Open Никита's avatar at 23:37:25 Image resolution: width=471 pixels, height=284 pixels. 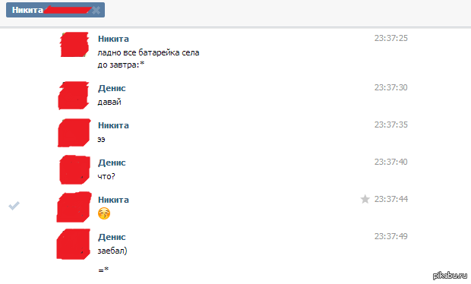point(74,45)
